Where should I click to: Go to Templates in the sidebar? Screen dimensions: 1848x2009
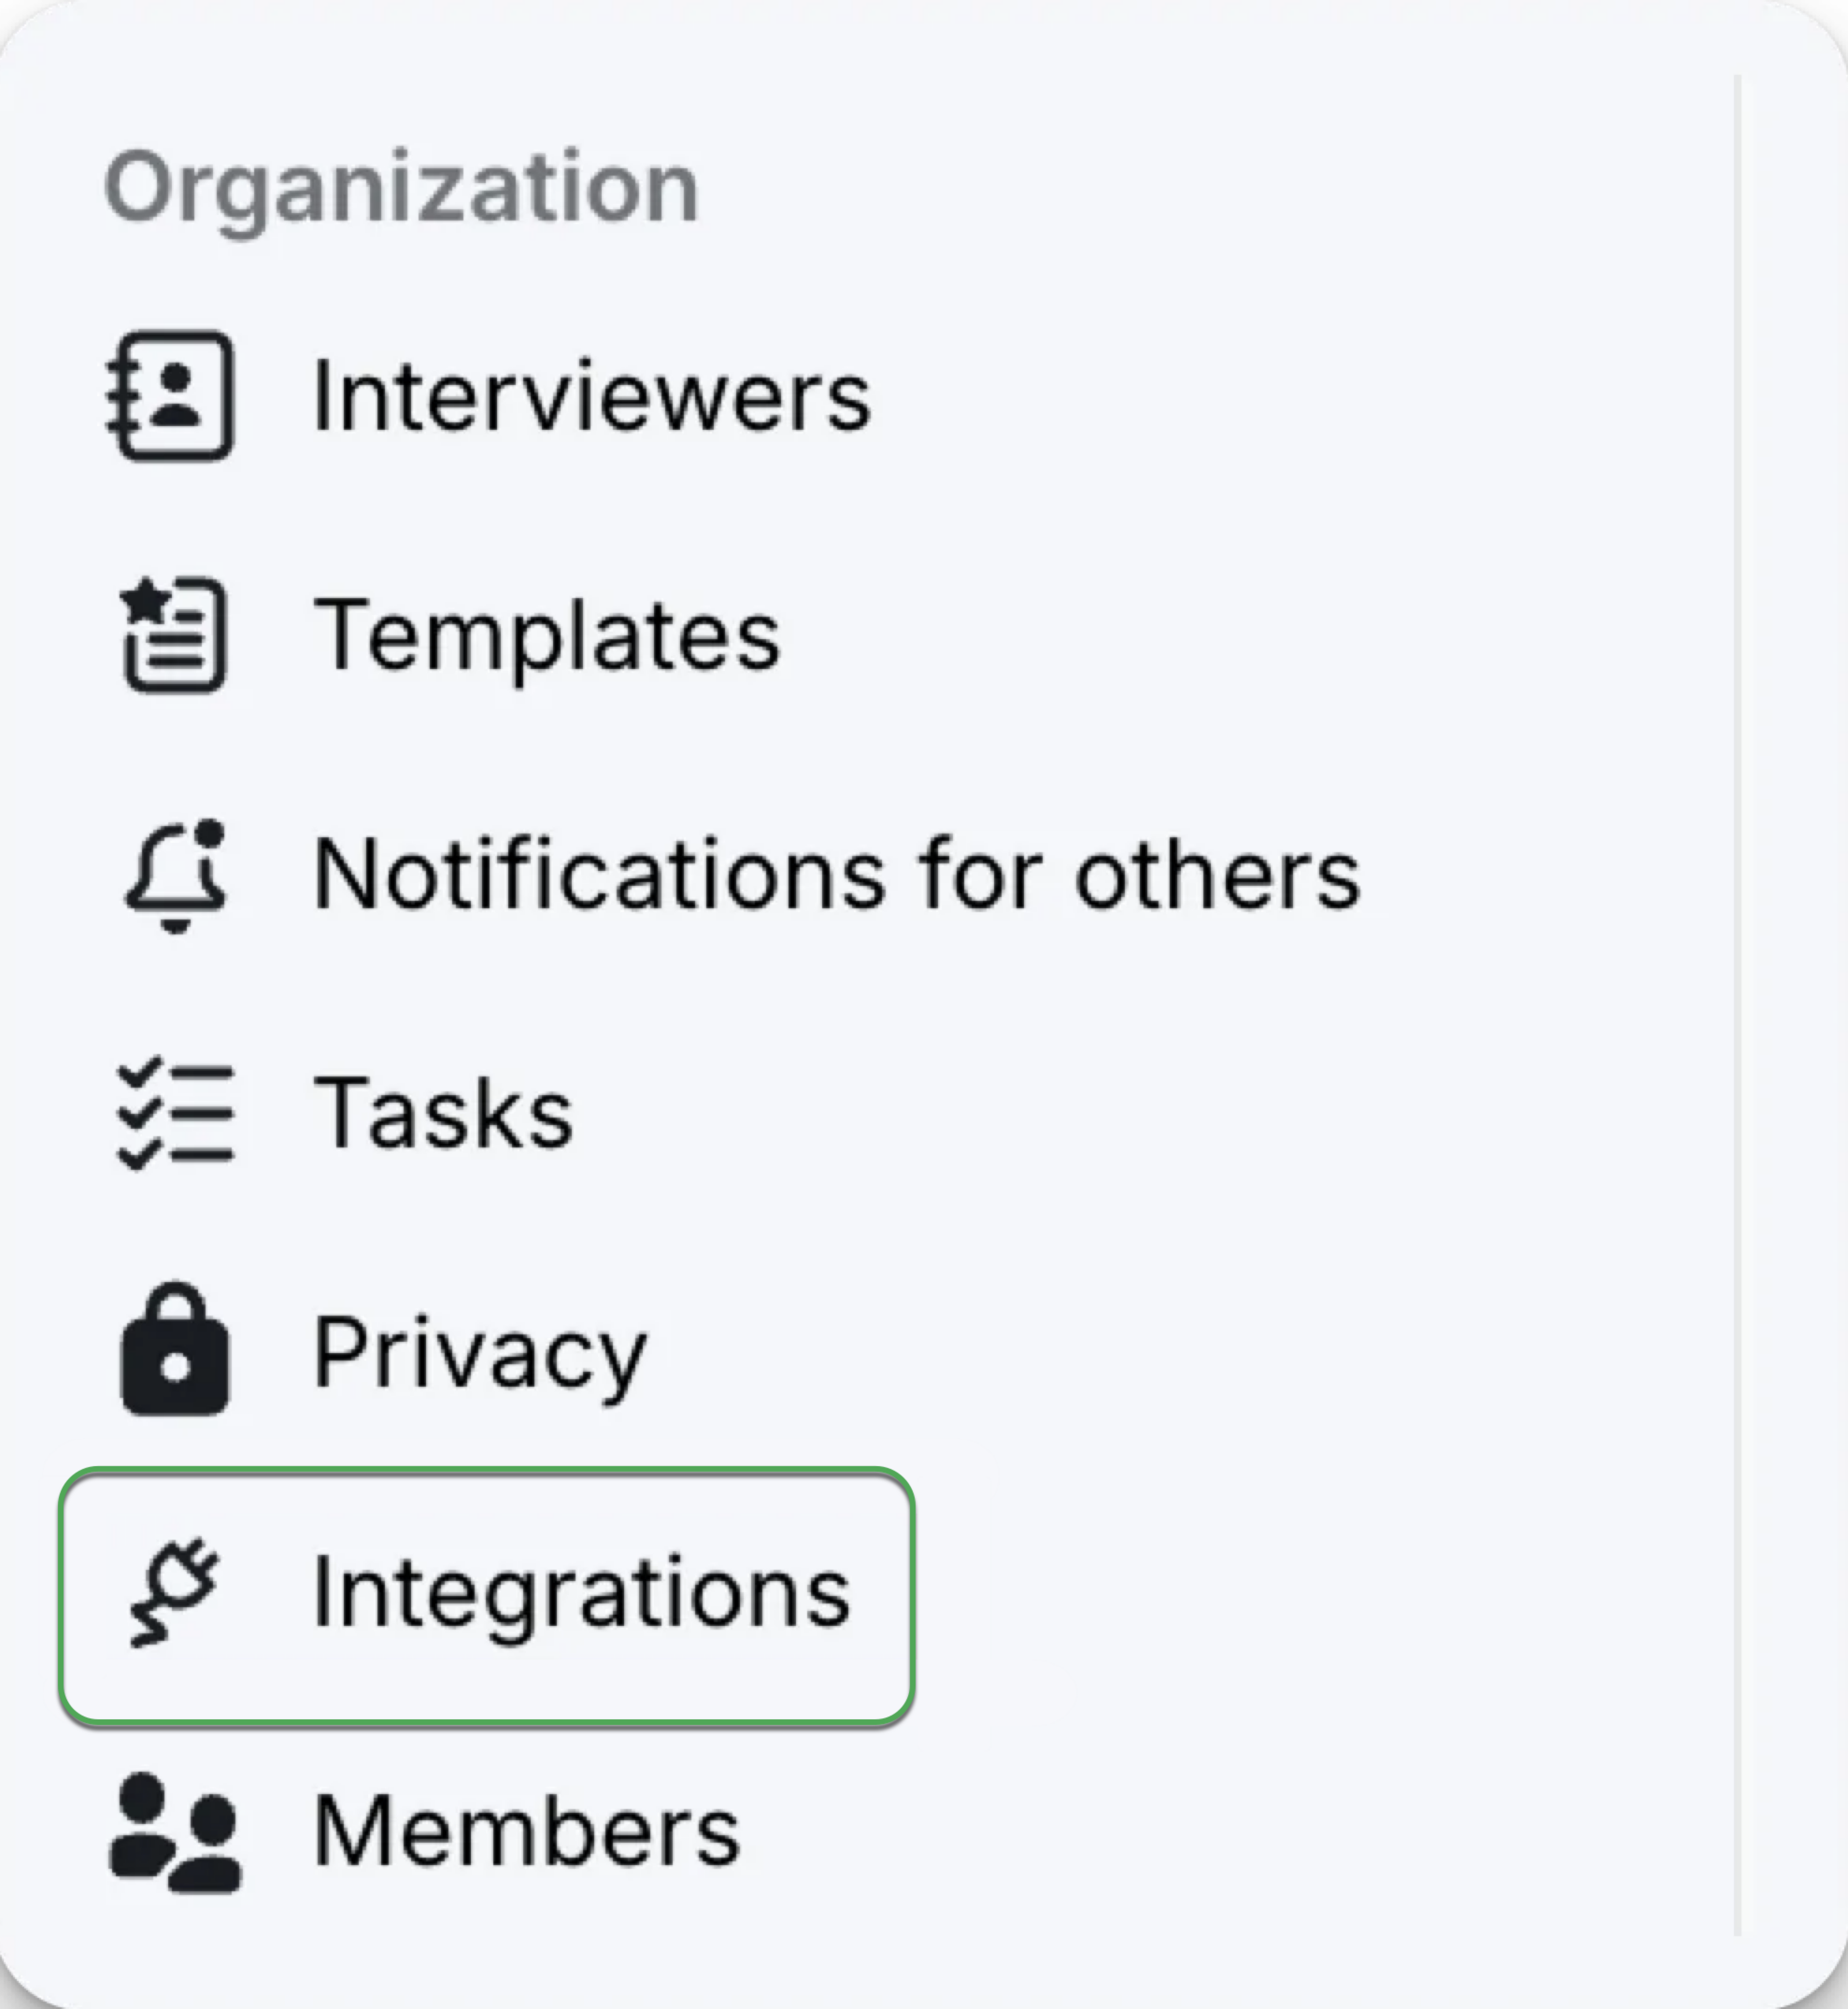click(546, 635)
